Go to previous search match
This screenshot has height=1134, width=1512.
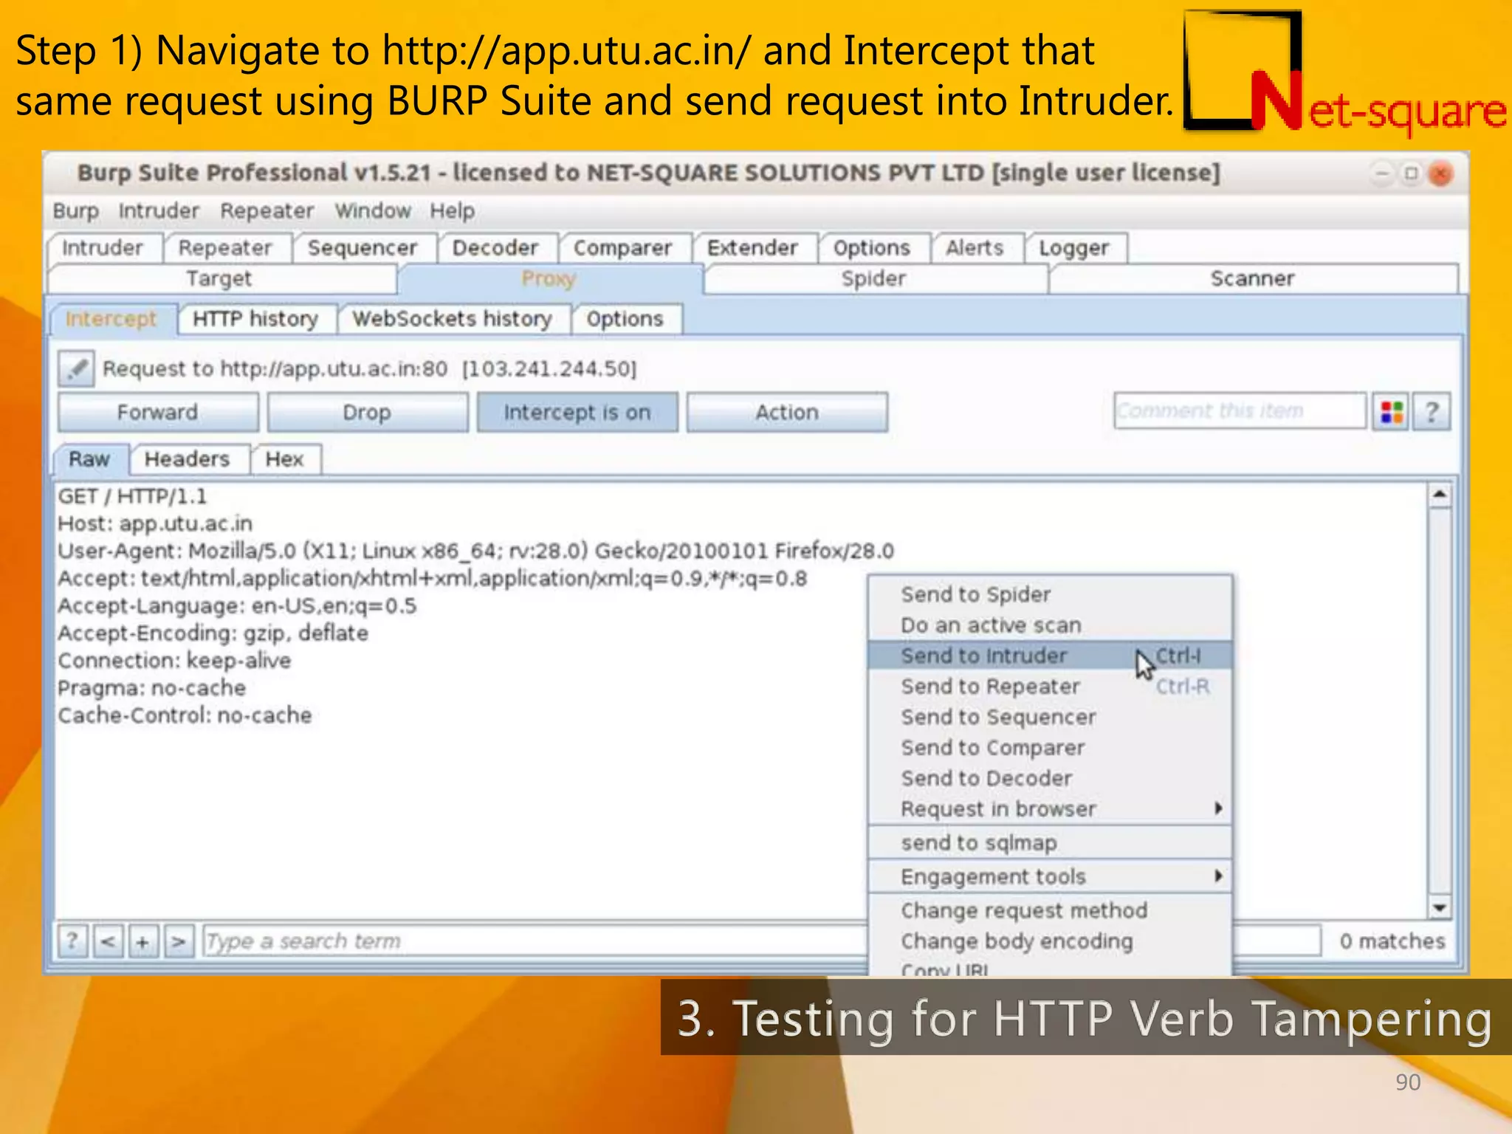[x=109, y=941]
